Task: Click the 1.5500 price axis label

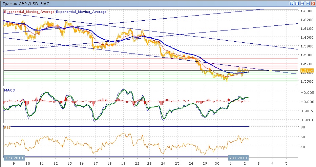Action: 307,81
